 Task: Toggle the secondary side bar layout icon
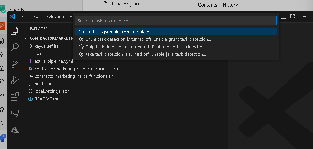[284, 16]
